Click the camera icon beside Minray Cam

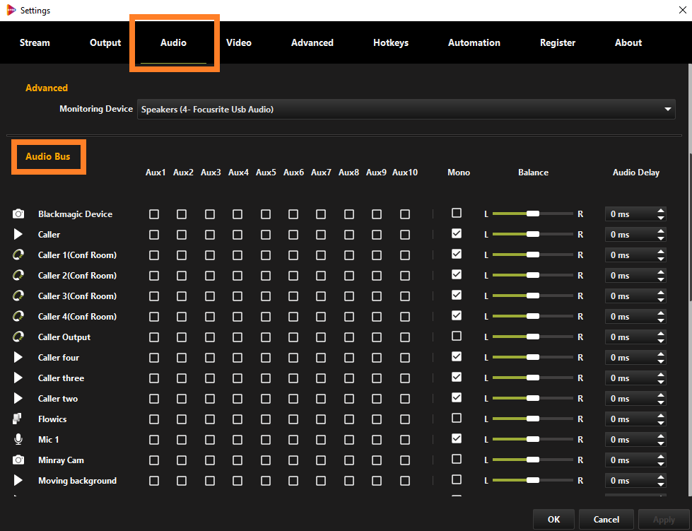[x=18, y=460]
